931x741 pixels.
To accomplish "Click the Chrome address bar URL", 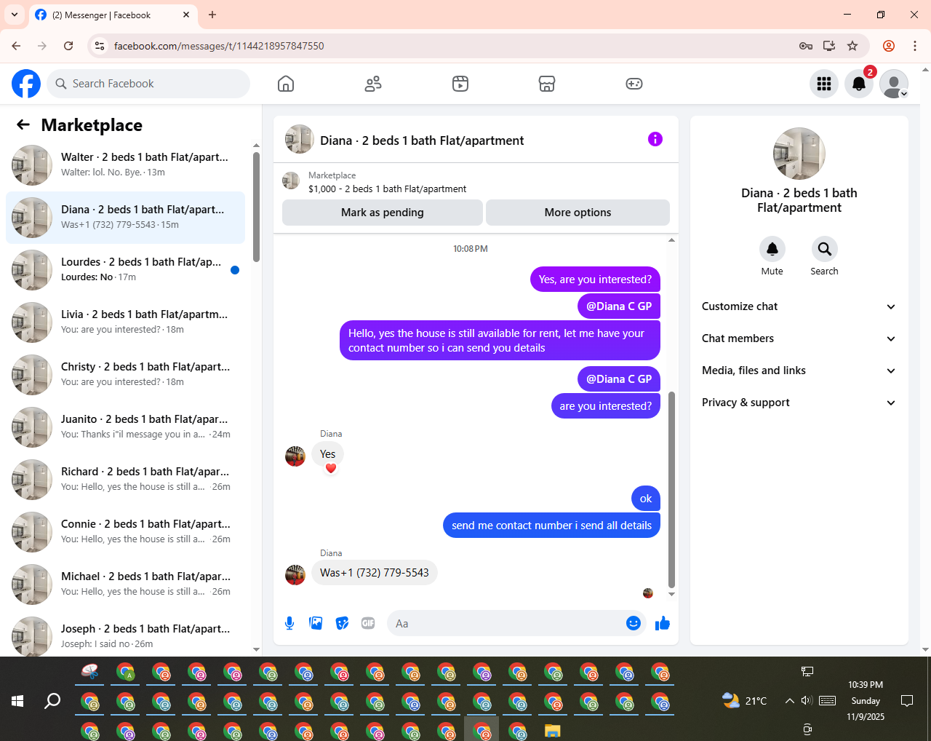I will pyautogui.click(x=219, y=46).
